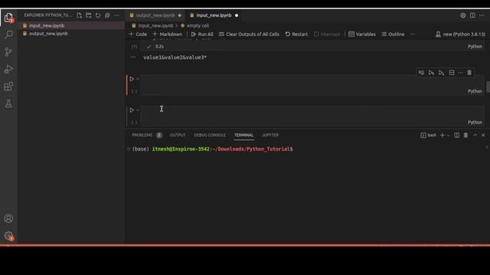Open output actions ellipsis for value output

coord(133,57)
